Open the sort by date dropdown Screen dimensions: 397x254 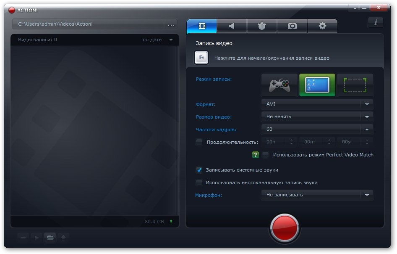(157, 40)
